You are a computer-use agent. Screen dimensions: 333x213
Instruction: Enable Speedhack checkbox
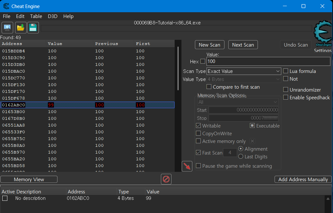(x=286, y=97)
